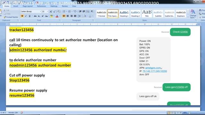Apply Text Highlight Color marker icon
The width and height of the screenshot is (205, 115).
(52, 16)
